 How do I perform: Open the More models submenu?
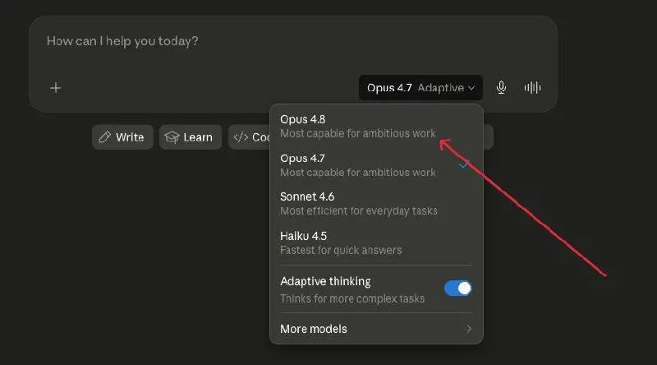point(376,329)
